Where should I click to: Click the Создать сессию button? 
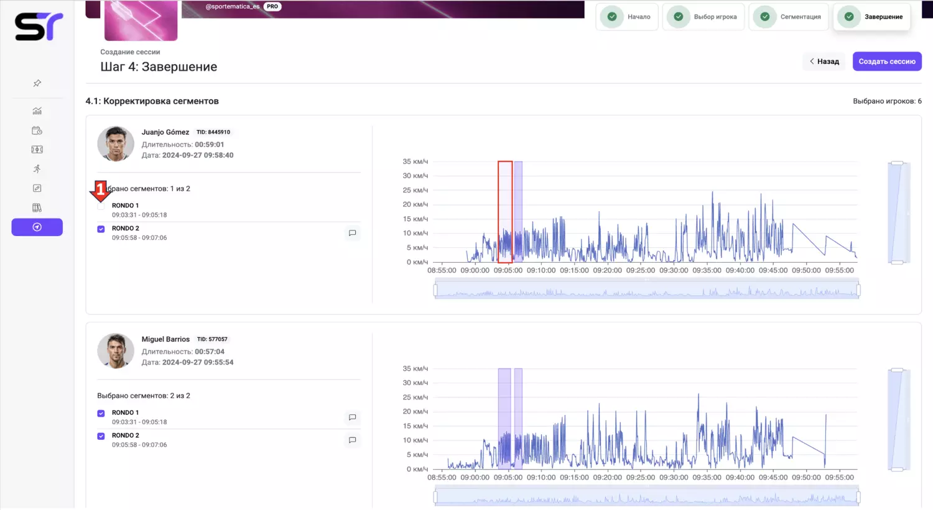pyautogui.click(x=887, y=61)
